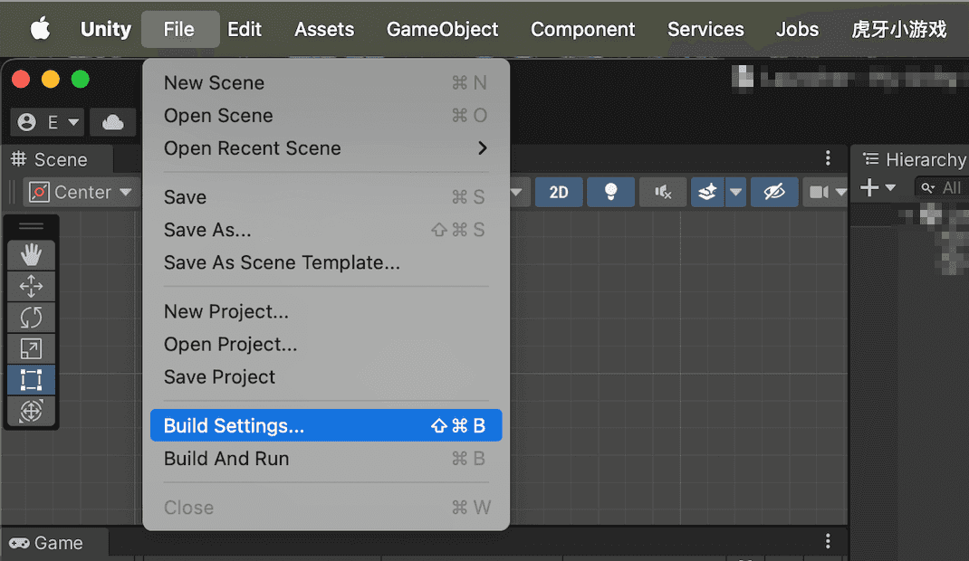Choose Build Settings... from File menu

[325, 426]
